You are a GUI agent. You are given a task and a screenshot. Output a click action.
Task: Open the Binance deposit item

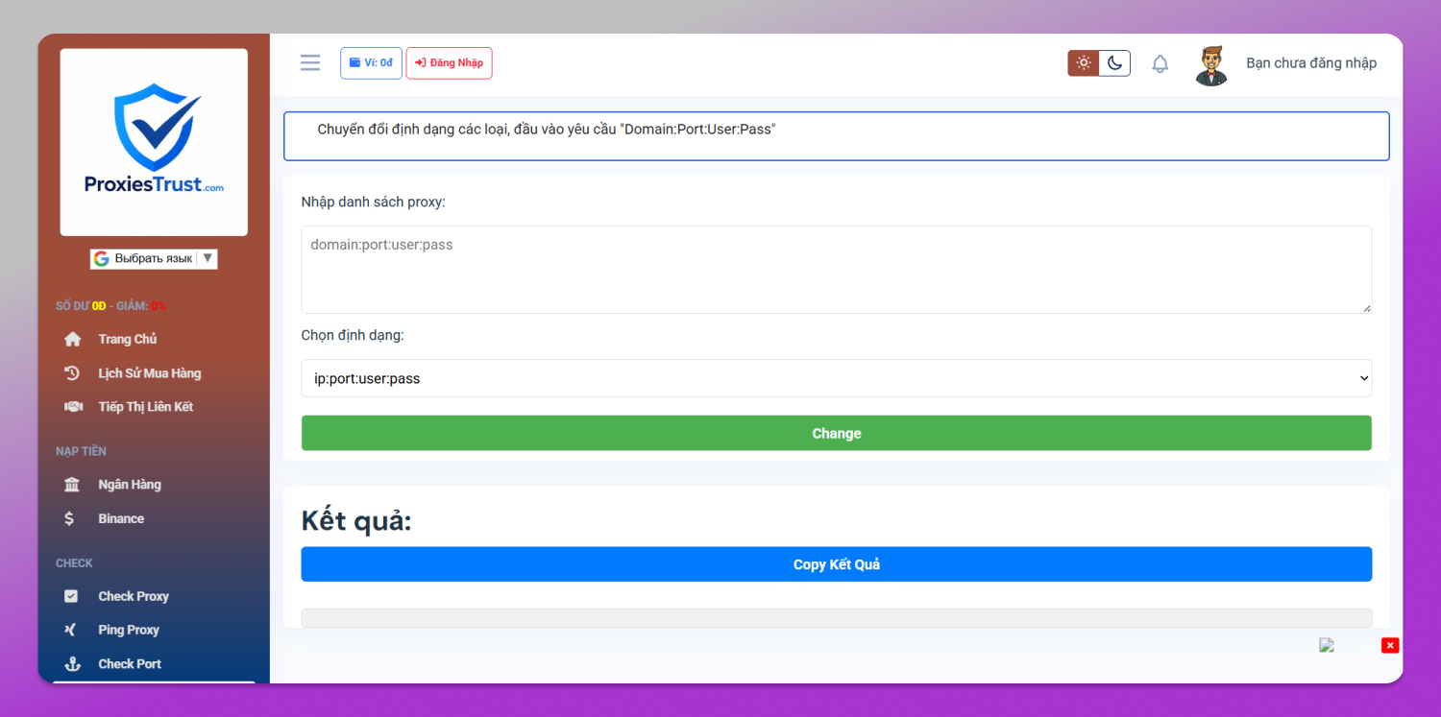point(121,518)
